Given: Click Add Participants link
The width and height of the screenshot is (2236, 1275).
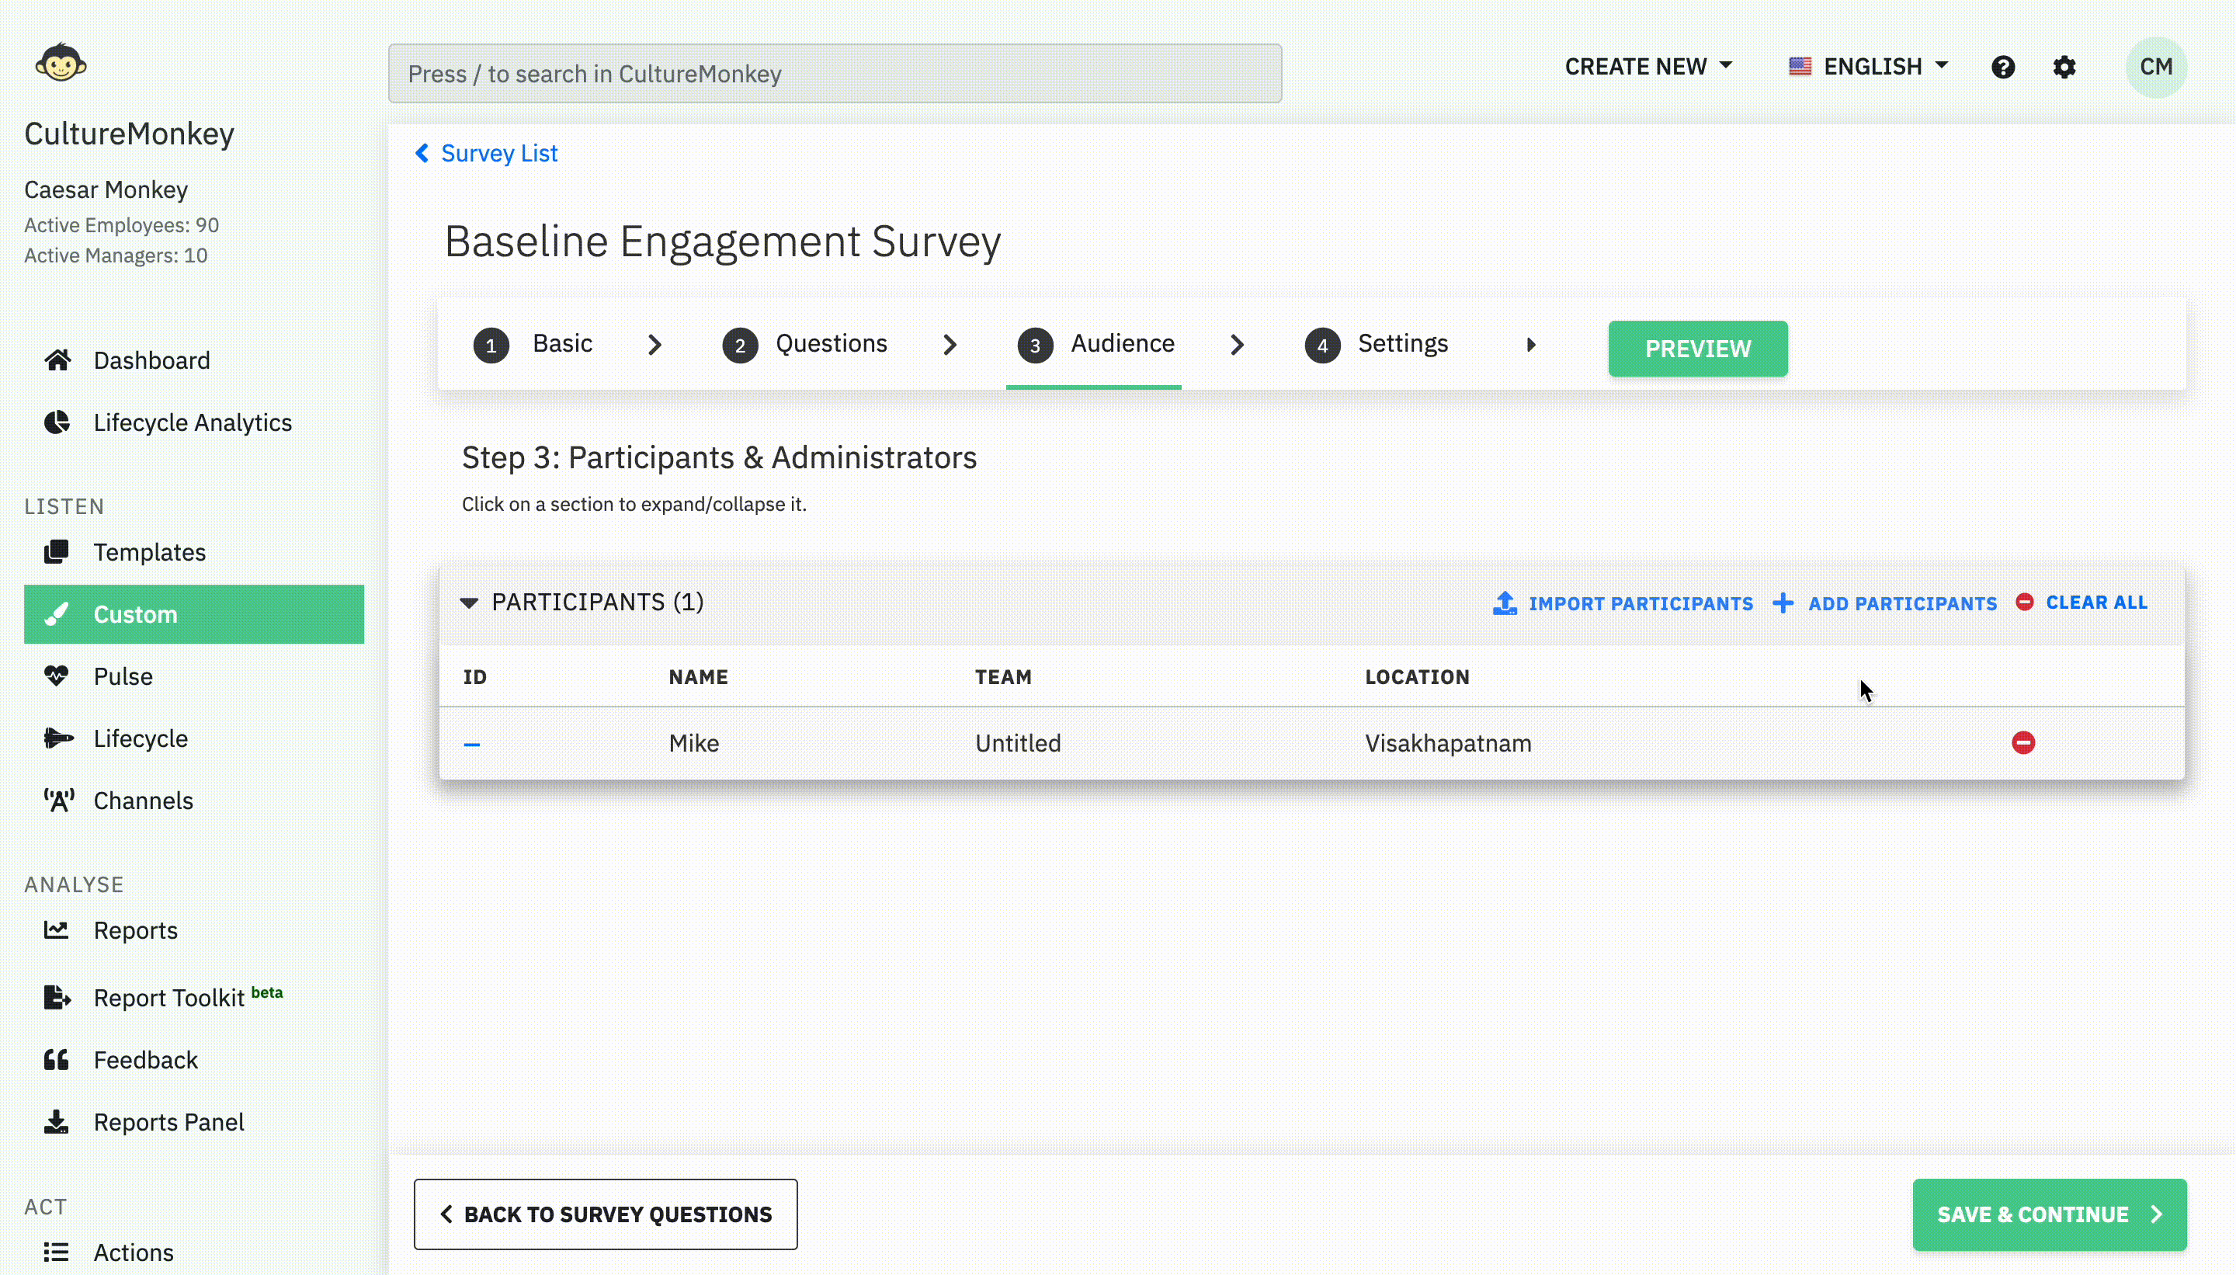Looking at the screenshot, I should tap(1902, 603).
